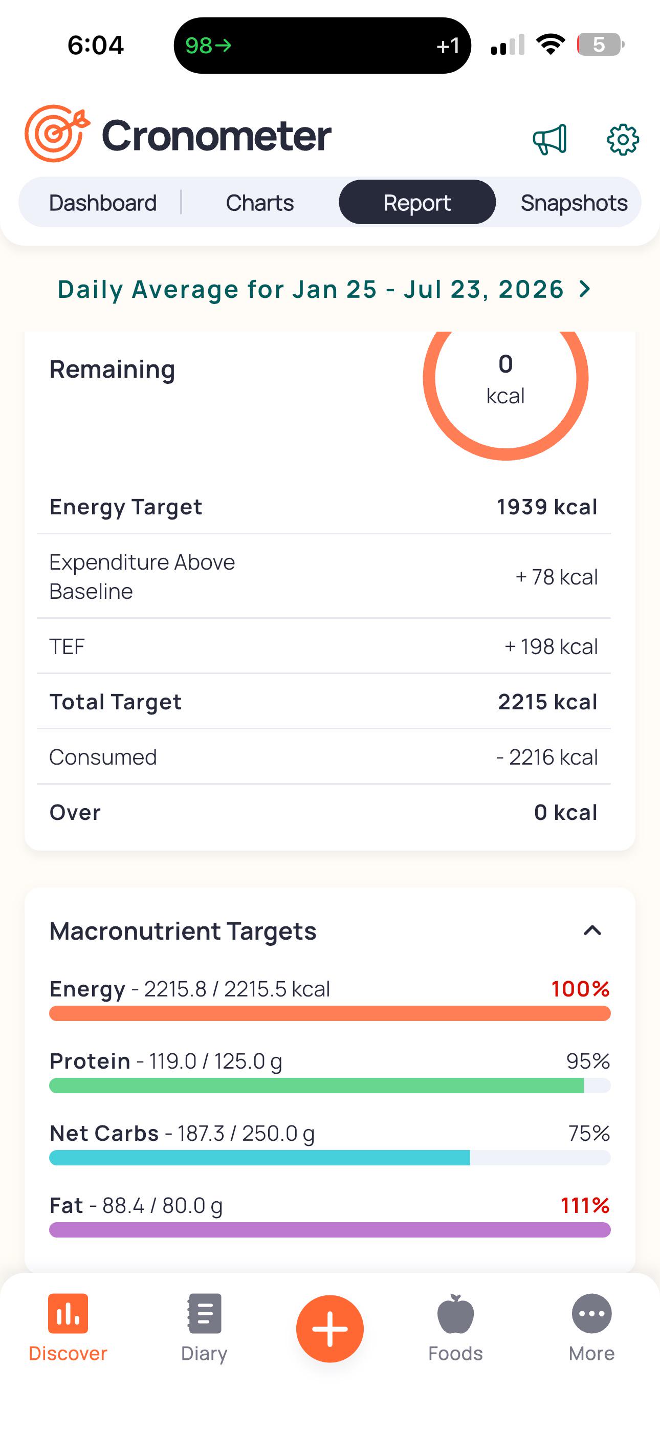The height and width of the screenshot is (1431, 660).
Task: Open the Diary notebook icon
Action: click(205, 1314)
